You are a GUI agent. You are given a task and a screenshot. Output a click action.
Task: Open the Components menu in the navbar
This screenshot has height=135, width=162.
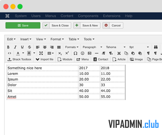point(88,16)
